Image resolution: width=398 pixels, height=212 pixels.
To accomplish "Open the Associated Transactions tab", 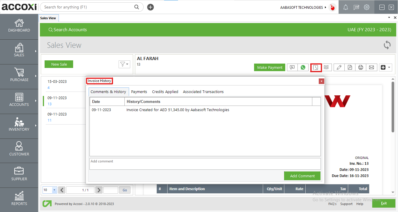I will (203, 92).
